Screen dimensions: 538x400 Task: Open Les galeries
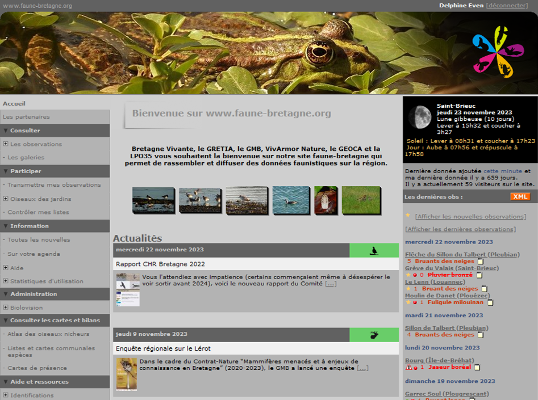click(x=26, y=157)
